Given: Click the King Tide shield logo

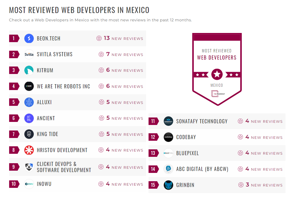Looking at the screenshot, I should coord(29,134).
